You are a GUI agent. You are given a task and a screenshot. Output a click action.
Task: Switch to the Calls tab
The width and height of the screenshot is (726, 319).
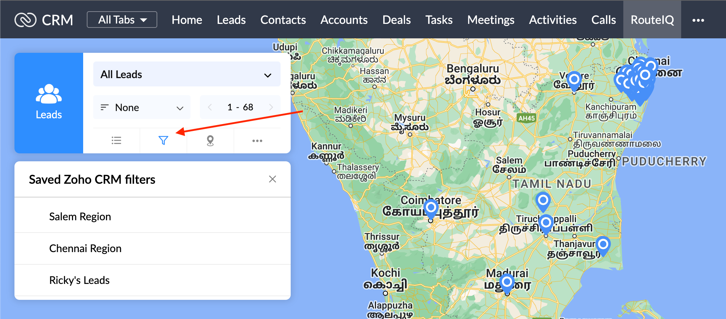pos(603,20)
